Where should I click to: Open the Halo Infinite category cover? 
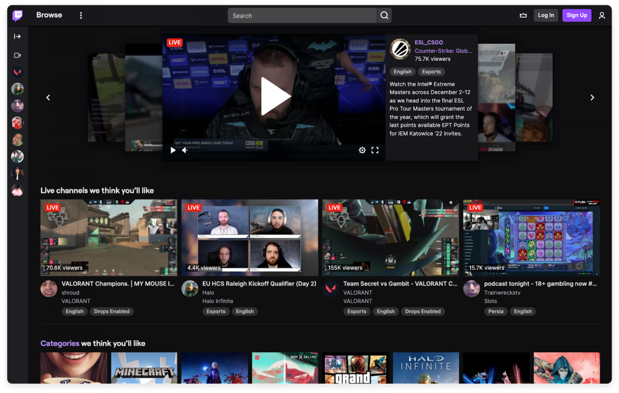(x=426, y=368)
